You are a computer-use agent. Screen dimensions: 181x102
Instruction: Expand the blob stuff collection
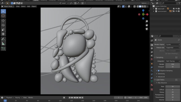[x=154, y=9]
